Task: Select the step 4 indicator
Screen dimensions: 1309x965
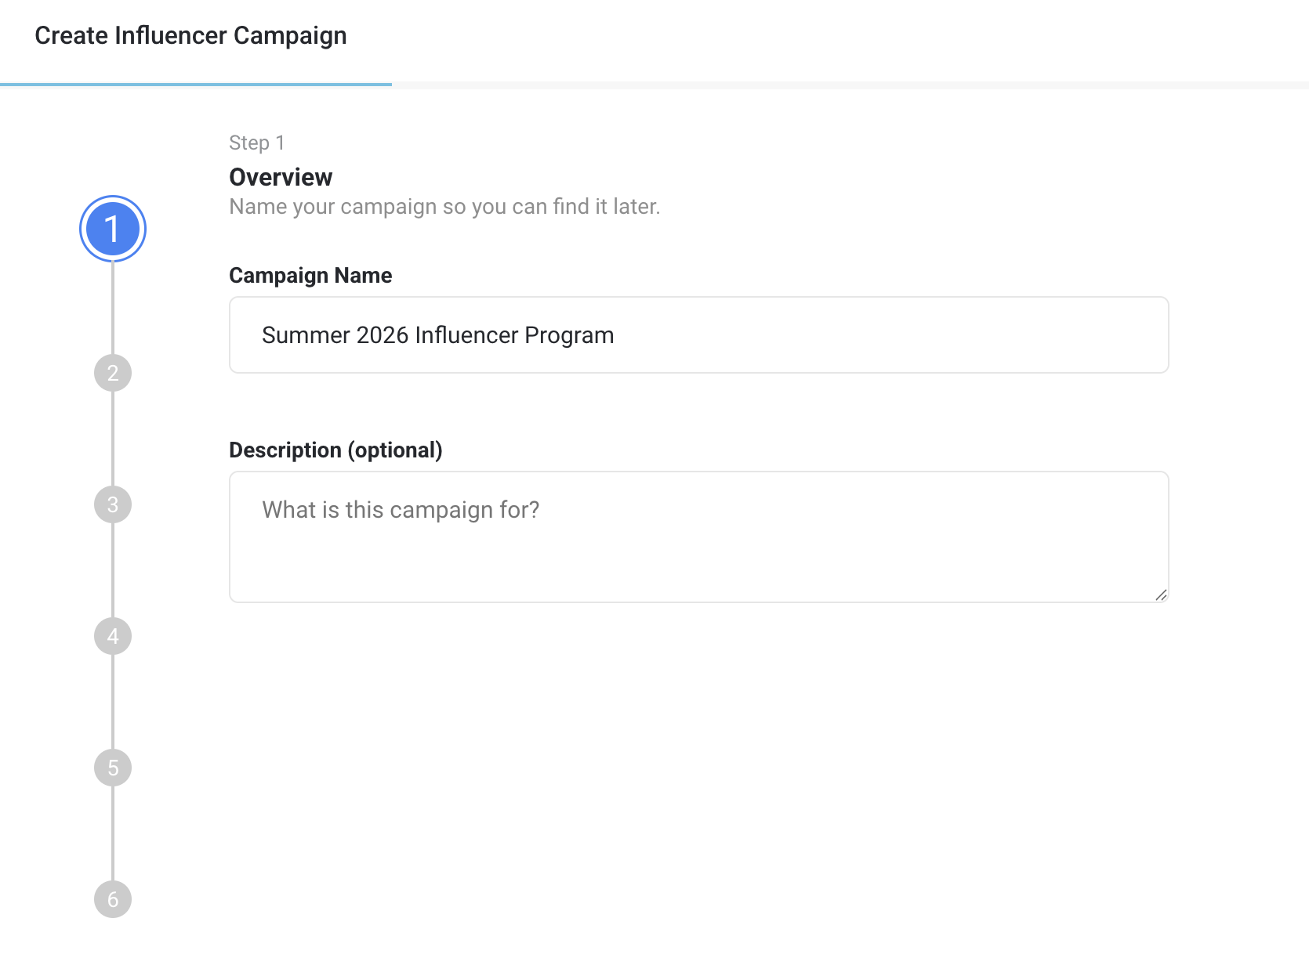Action: pos(113,636)
